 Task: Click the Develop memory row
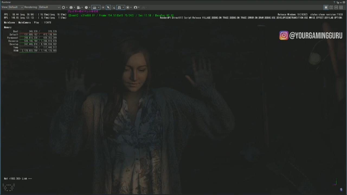[33, 44]
